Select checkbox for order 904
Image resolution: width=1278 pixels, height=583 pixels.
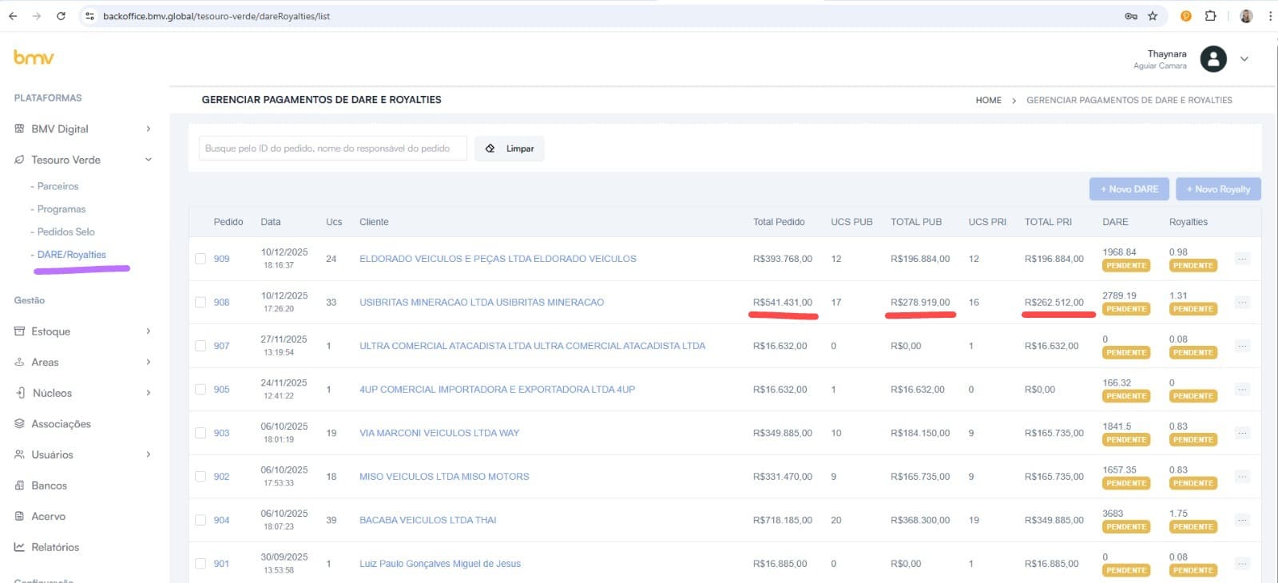point(200,520)
